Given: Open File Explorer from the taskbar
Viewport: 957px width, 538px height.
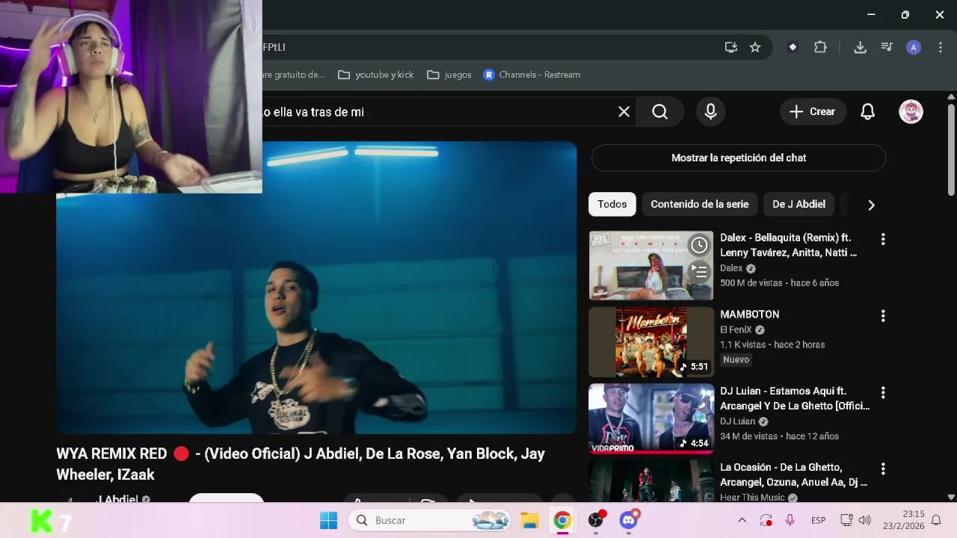Looking at the screenshot, I should [x=529, y=520].
